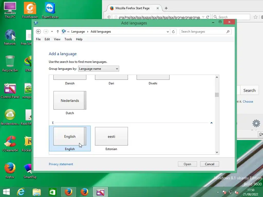Open the Network desktop icon
263x197 pixels.
(10, 37)
